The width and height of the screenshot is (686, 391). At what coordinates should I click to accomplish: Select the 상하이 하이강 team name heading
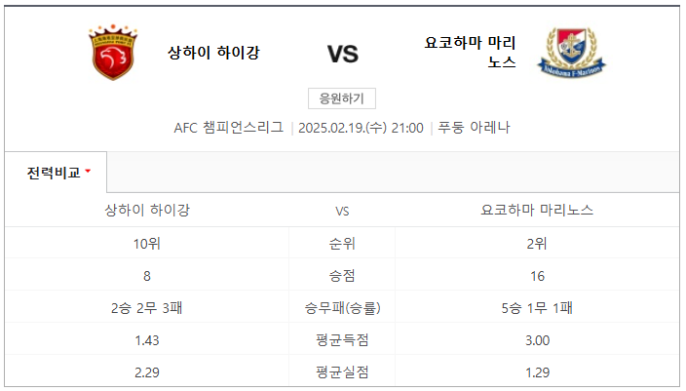[x=213, y=53]
